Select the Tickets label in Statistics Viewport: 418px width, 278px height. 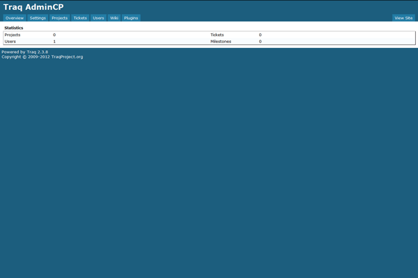click(x=217, y=34)
